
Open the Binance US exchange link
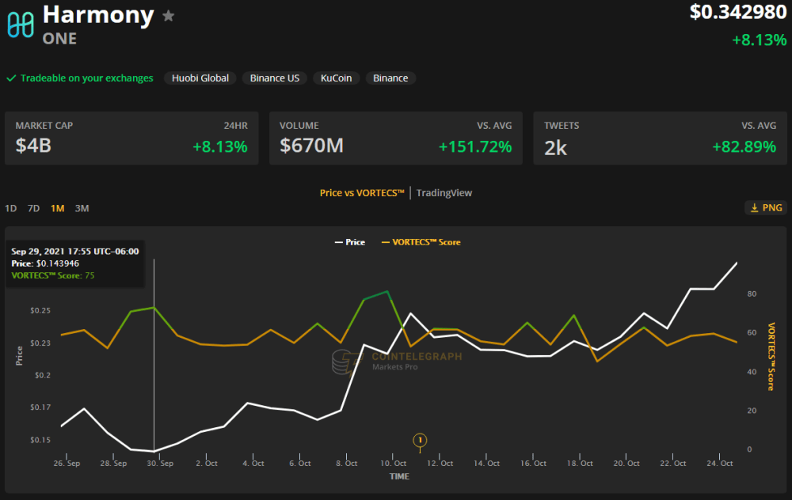click(275, 78)
